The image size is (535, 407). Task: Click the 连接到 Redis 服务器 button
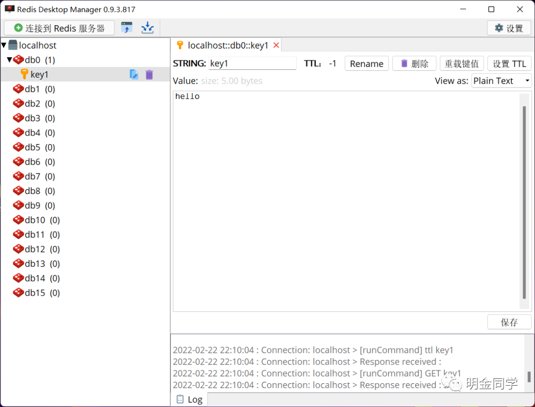[59, 28]
